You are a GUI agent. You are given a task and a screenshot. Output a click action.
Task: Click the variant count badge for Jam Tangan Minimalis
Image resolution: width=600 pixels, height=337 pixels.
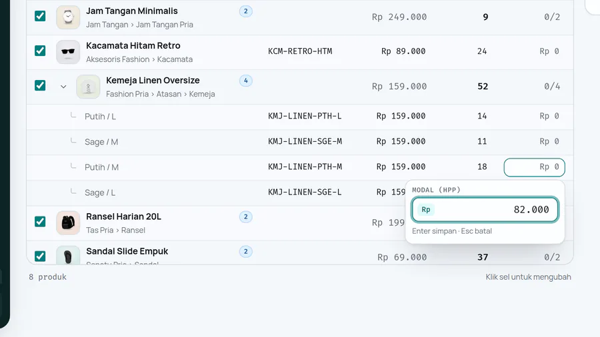coord(245,11)
